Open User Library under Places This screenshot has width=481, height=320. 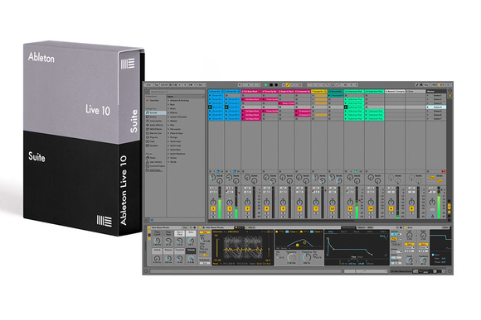tap(156, 162)
